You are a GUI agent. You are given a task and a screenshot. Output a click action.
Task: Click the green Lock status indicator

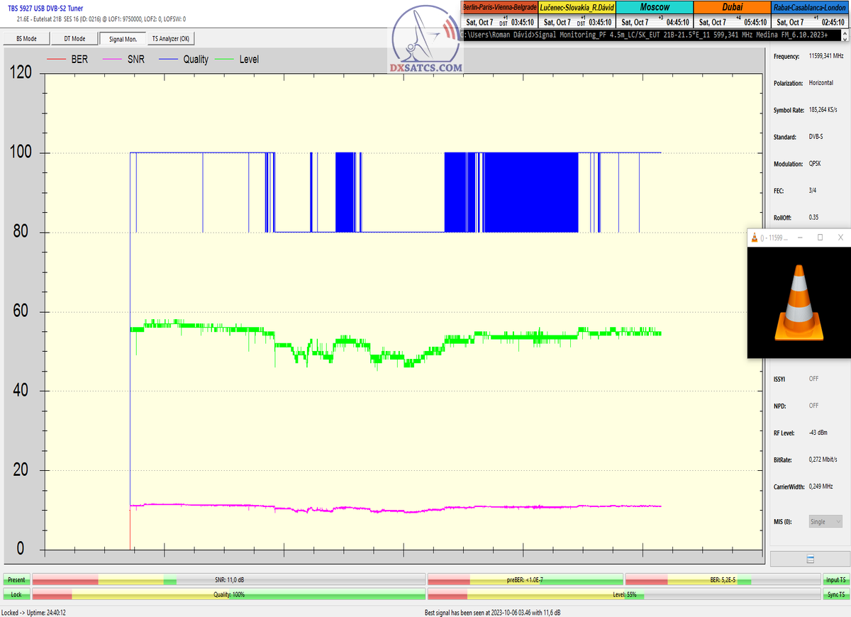(x=16, y=594)
